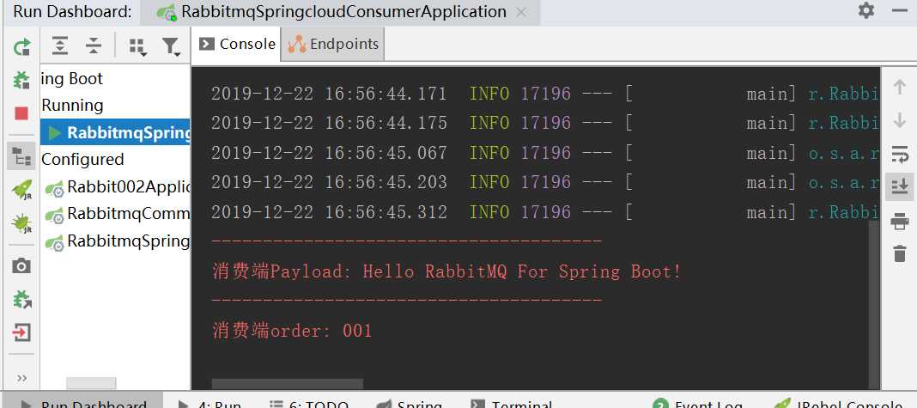Click the console Down the stack trace arrow

[900, 120]
